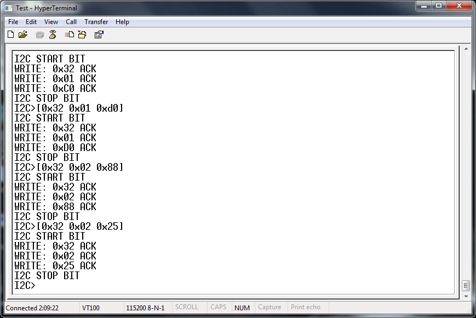Click the vertical scrollbar thumb
The image size is (476, 318).
pyautogui.click(x=466, y=286)
